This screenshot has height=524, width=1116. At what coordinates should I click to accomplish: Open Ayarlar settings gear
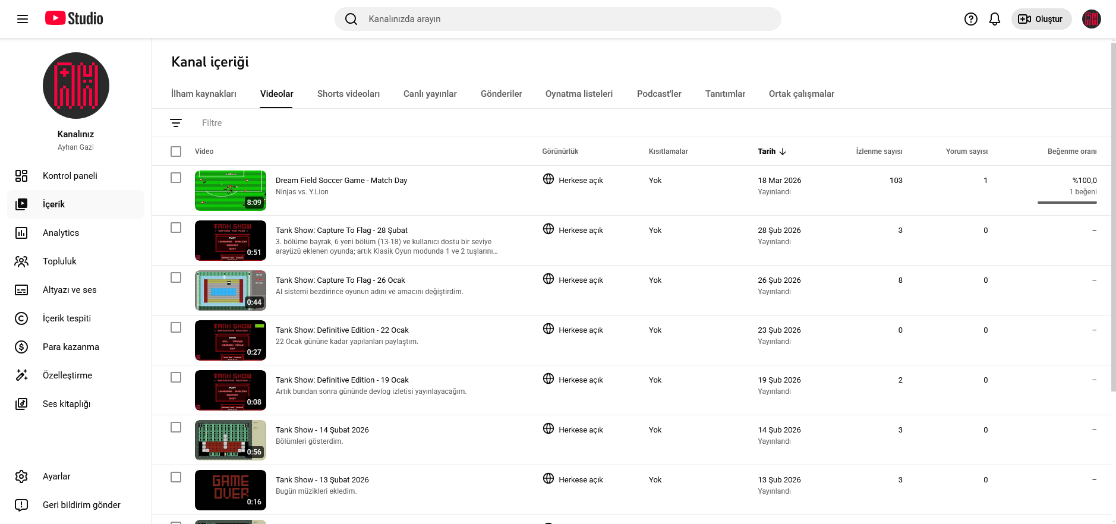pyautogui.click(x=56, y=476)
